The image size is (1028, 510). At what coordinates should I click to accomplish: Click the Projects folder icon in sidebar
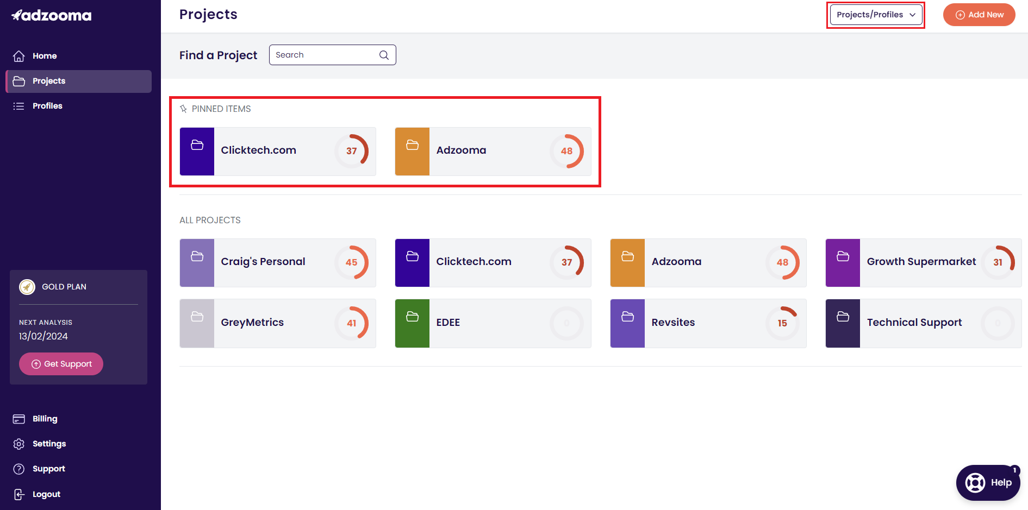[x=19, y=81]
